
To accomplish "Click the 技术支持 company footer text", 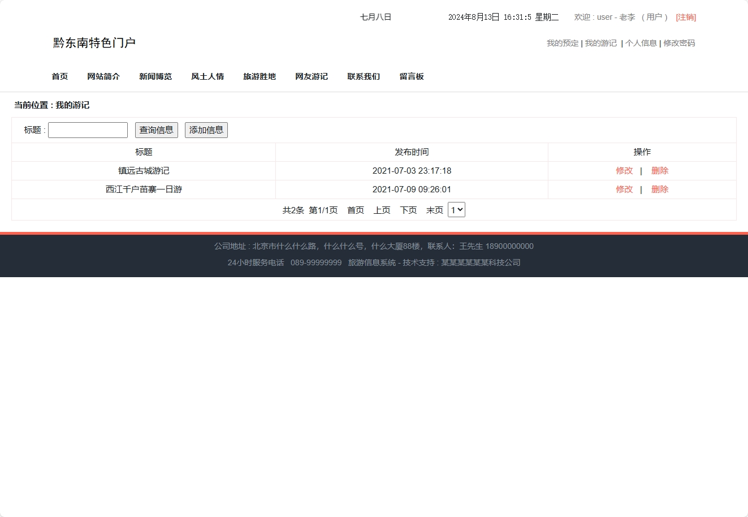I will (461, 262).
